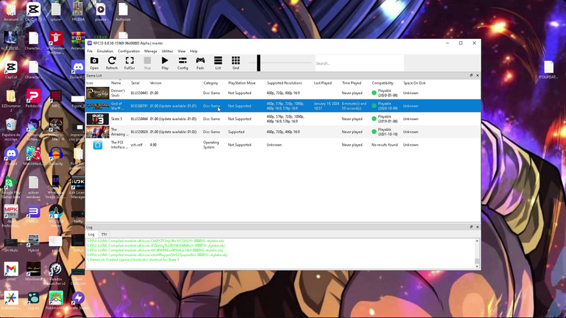Open the PedidosYa desktop shortcut
The width and height of the screenshot is (566, 318).
point(33,99)
